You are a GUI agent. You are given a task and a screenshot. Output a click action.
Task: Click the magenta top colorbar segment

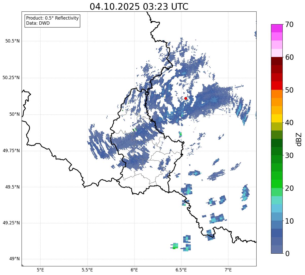[x=277, y=28]
